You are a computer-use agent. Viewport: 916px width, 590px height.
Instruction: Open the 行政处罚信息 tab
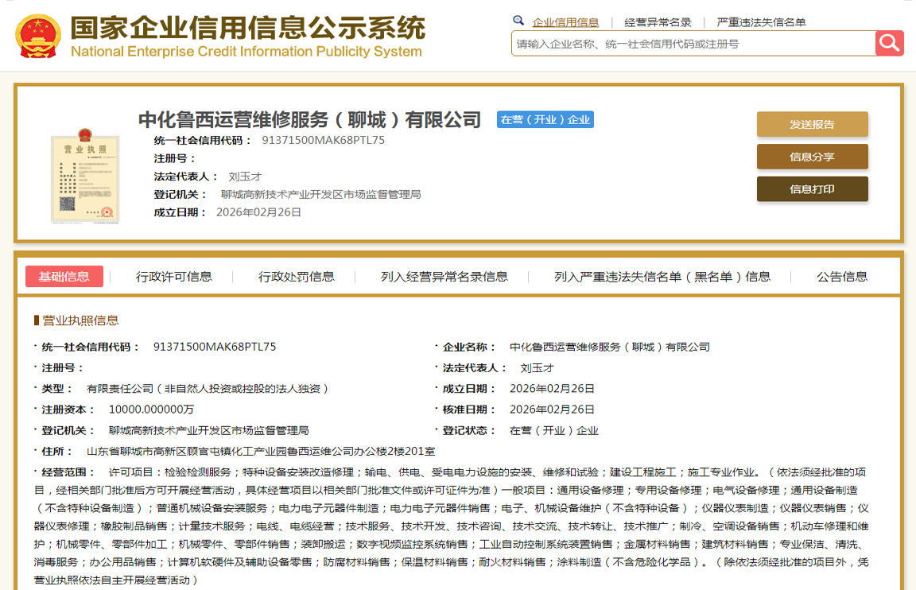[296, 277]
